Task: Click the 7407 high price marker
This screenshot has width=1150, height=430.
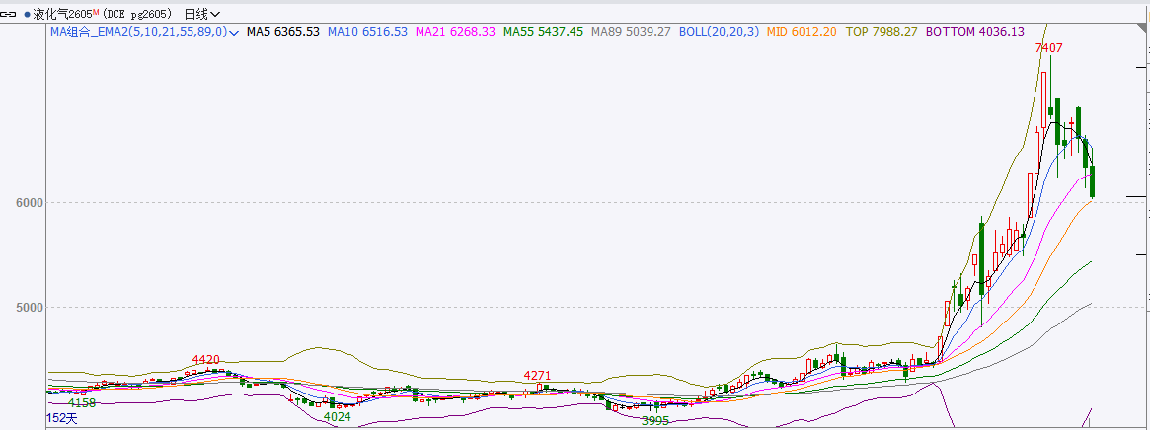Action: tap(1048, 47)
